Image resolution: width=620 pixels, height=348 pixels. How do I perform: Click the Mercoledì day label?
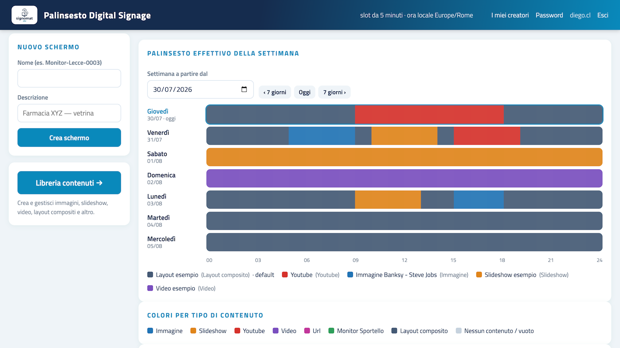161,239
